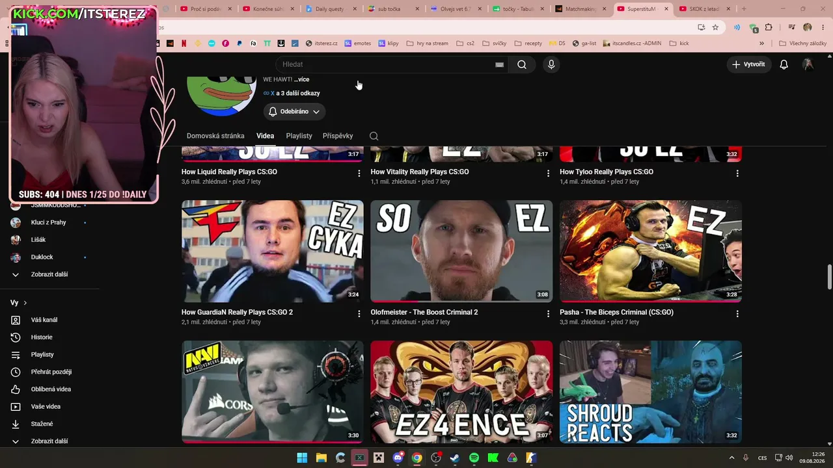Open Discord from the taskbar
The width and height of the screenshot is (833, 468).
pos(398,458)
